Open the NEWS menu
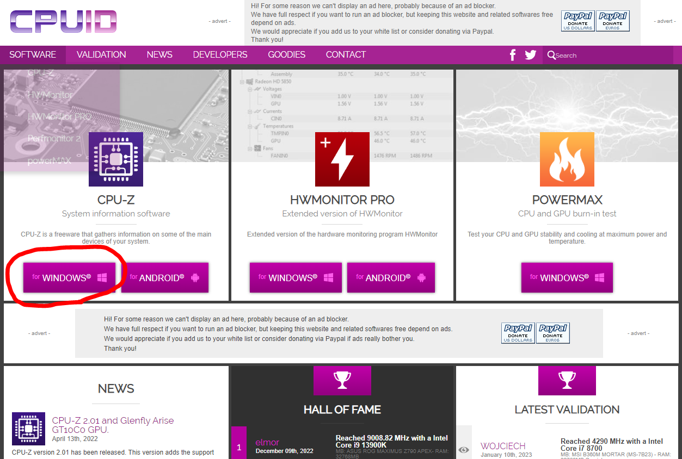The height and width of the screenshot is (459, 682). tap(159, 54)
